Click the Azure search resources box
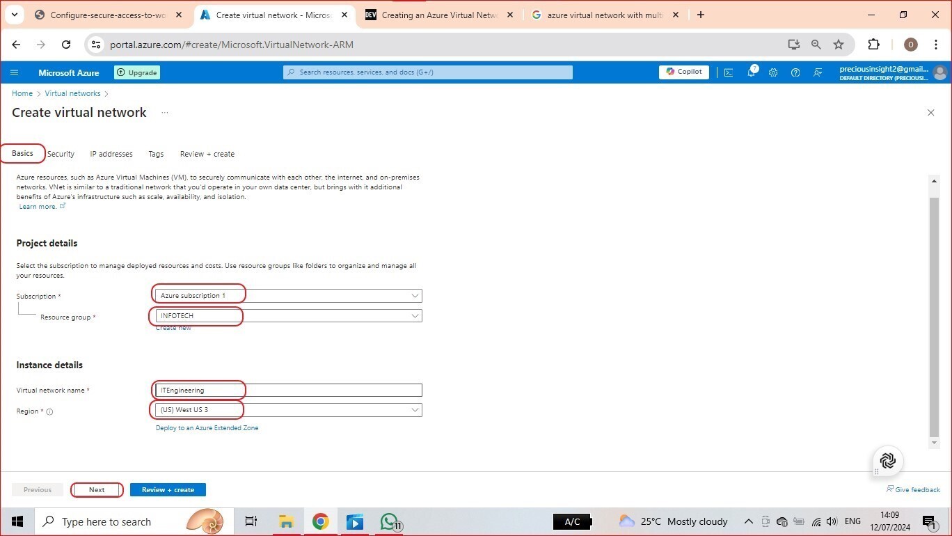This screenshot has width=952, height=536. pos(428,72)
